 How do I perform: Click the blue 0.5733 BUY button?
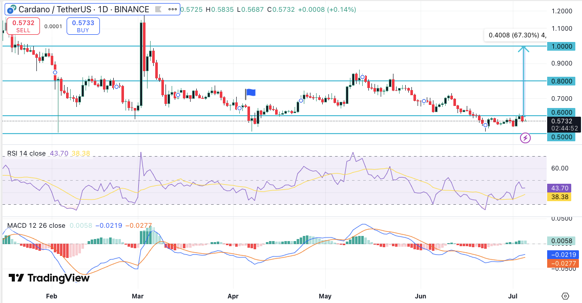click(83, 26)
